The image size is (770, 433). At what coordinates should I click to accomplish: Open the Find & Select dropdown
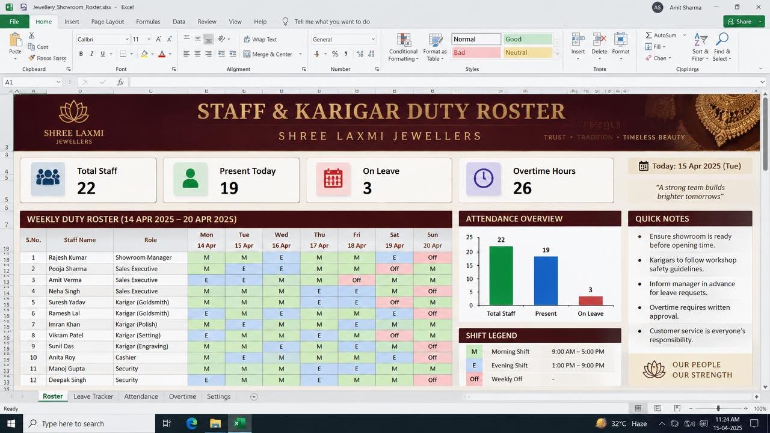coord(722,47)
